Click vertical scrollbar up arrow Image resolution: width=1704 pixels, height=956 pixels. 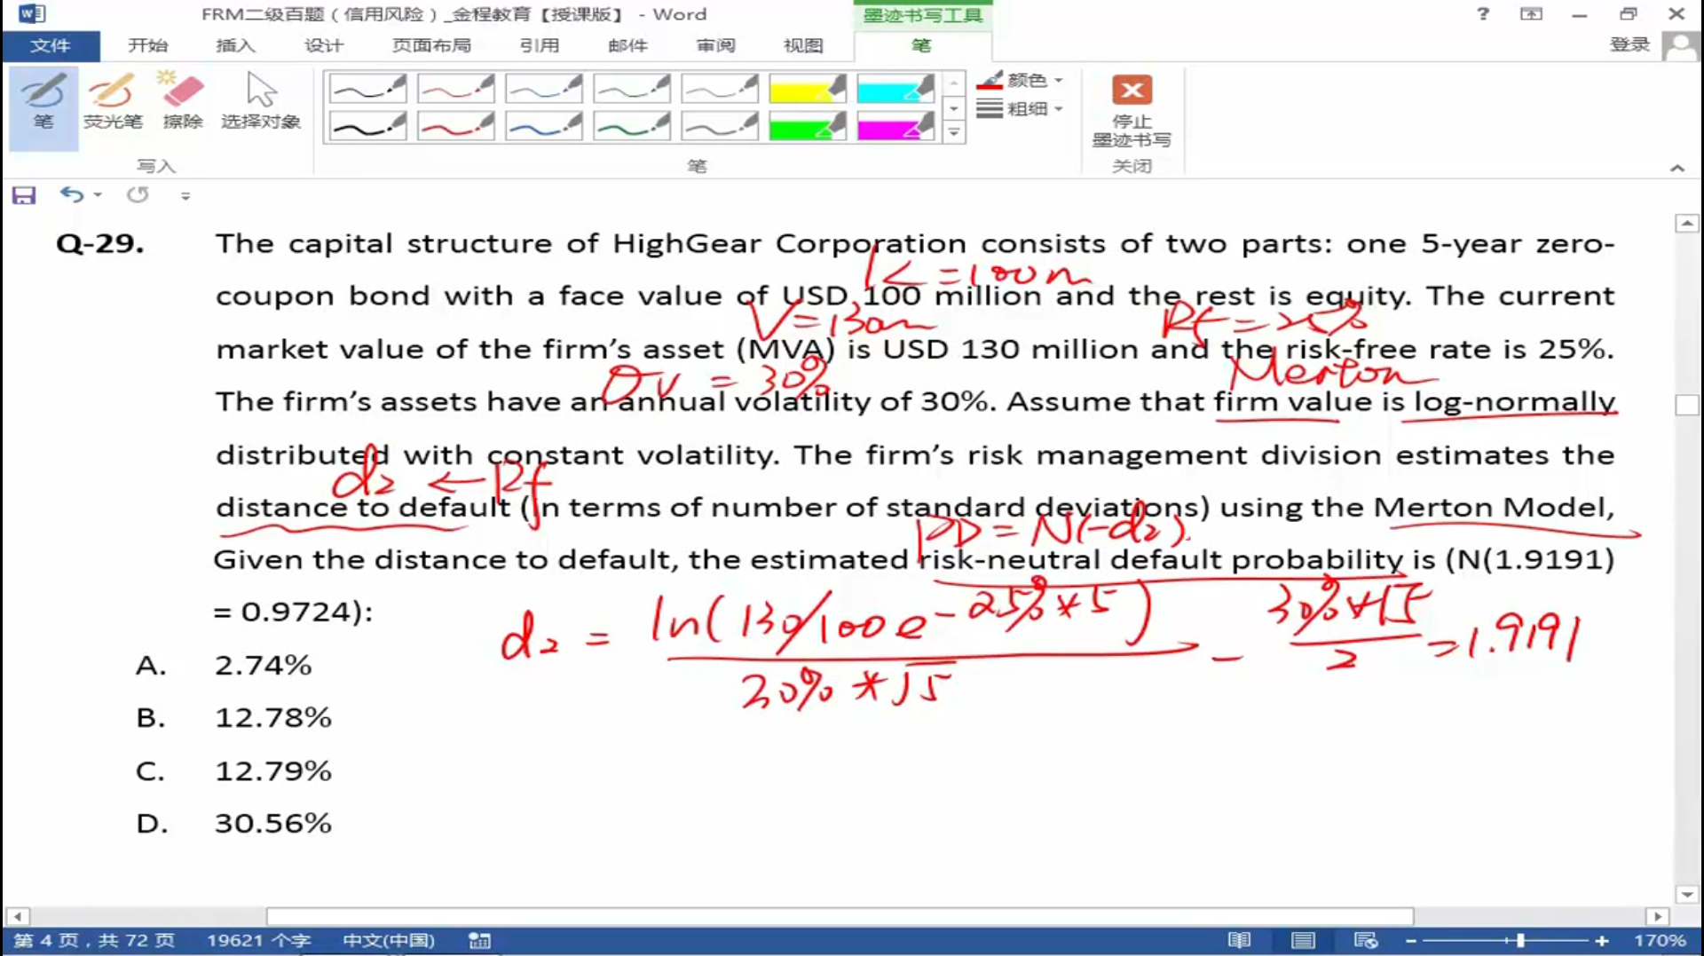[x=1687, y=224]
